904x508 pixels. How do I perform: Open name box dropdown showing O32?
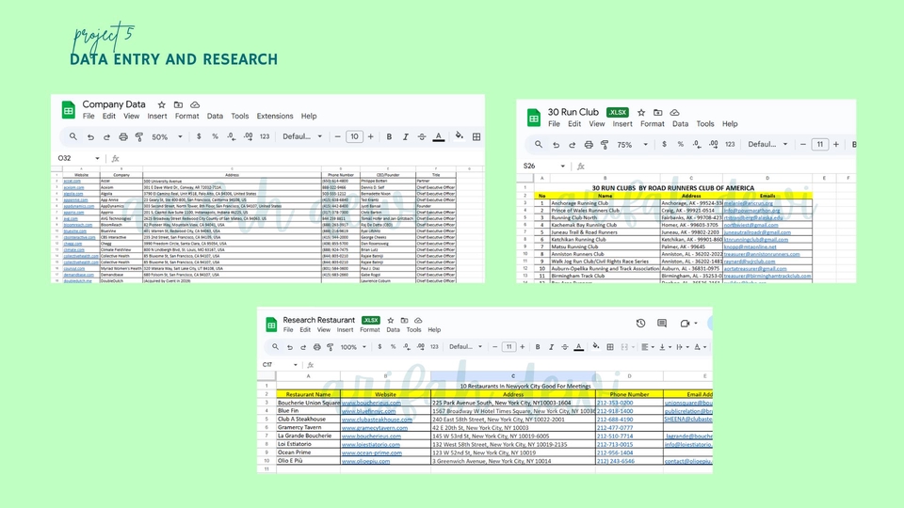(x=97, y=158)
